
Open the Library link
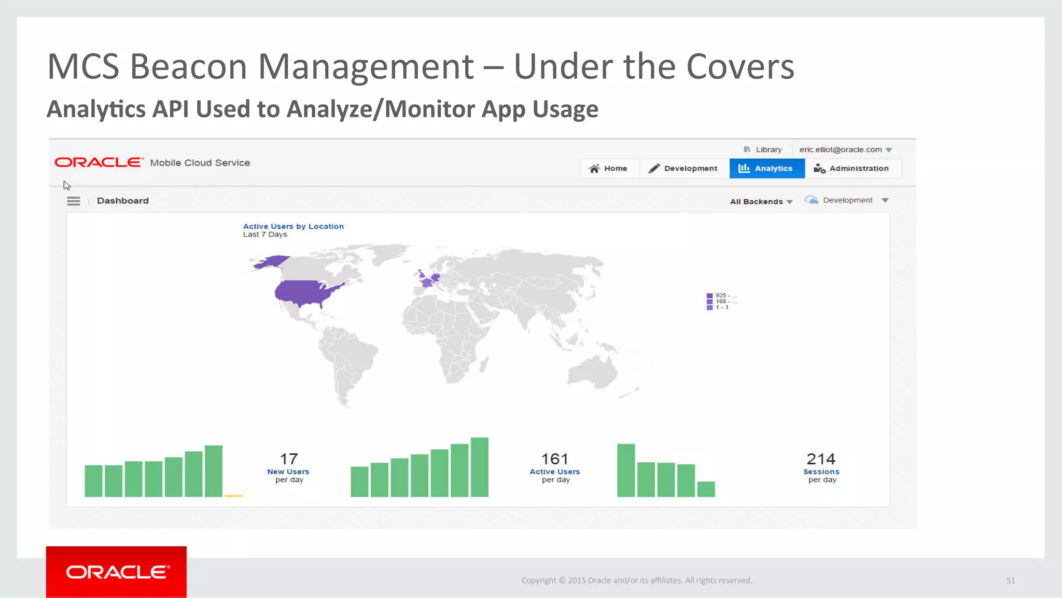(x=768, y=149)
